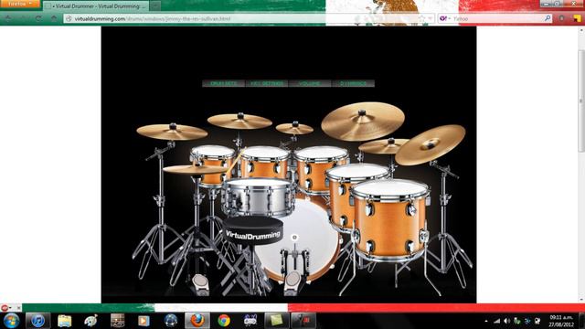
Task: Open the orange Firefox menu button
Action: tap(19, 4)
